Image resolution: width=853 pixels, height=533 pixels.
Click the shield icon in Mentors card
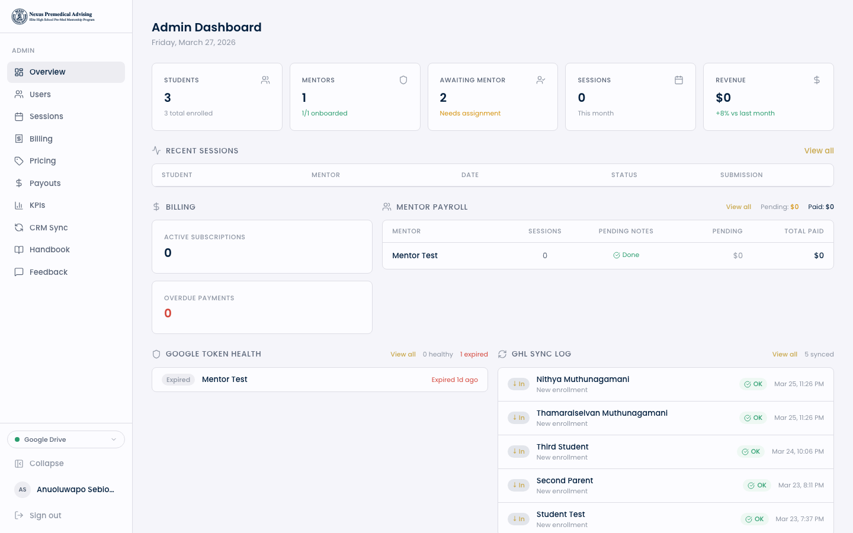[x=403, y=80]
